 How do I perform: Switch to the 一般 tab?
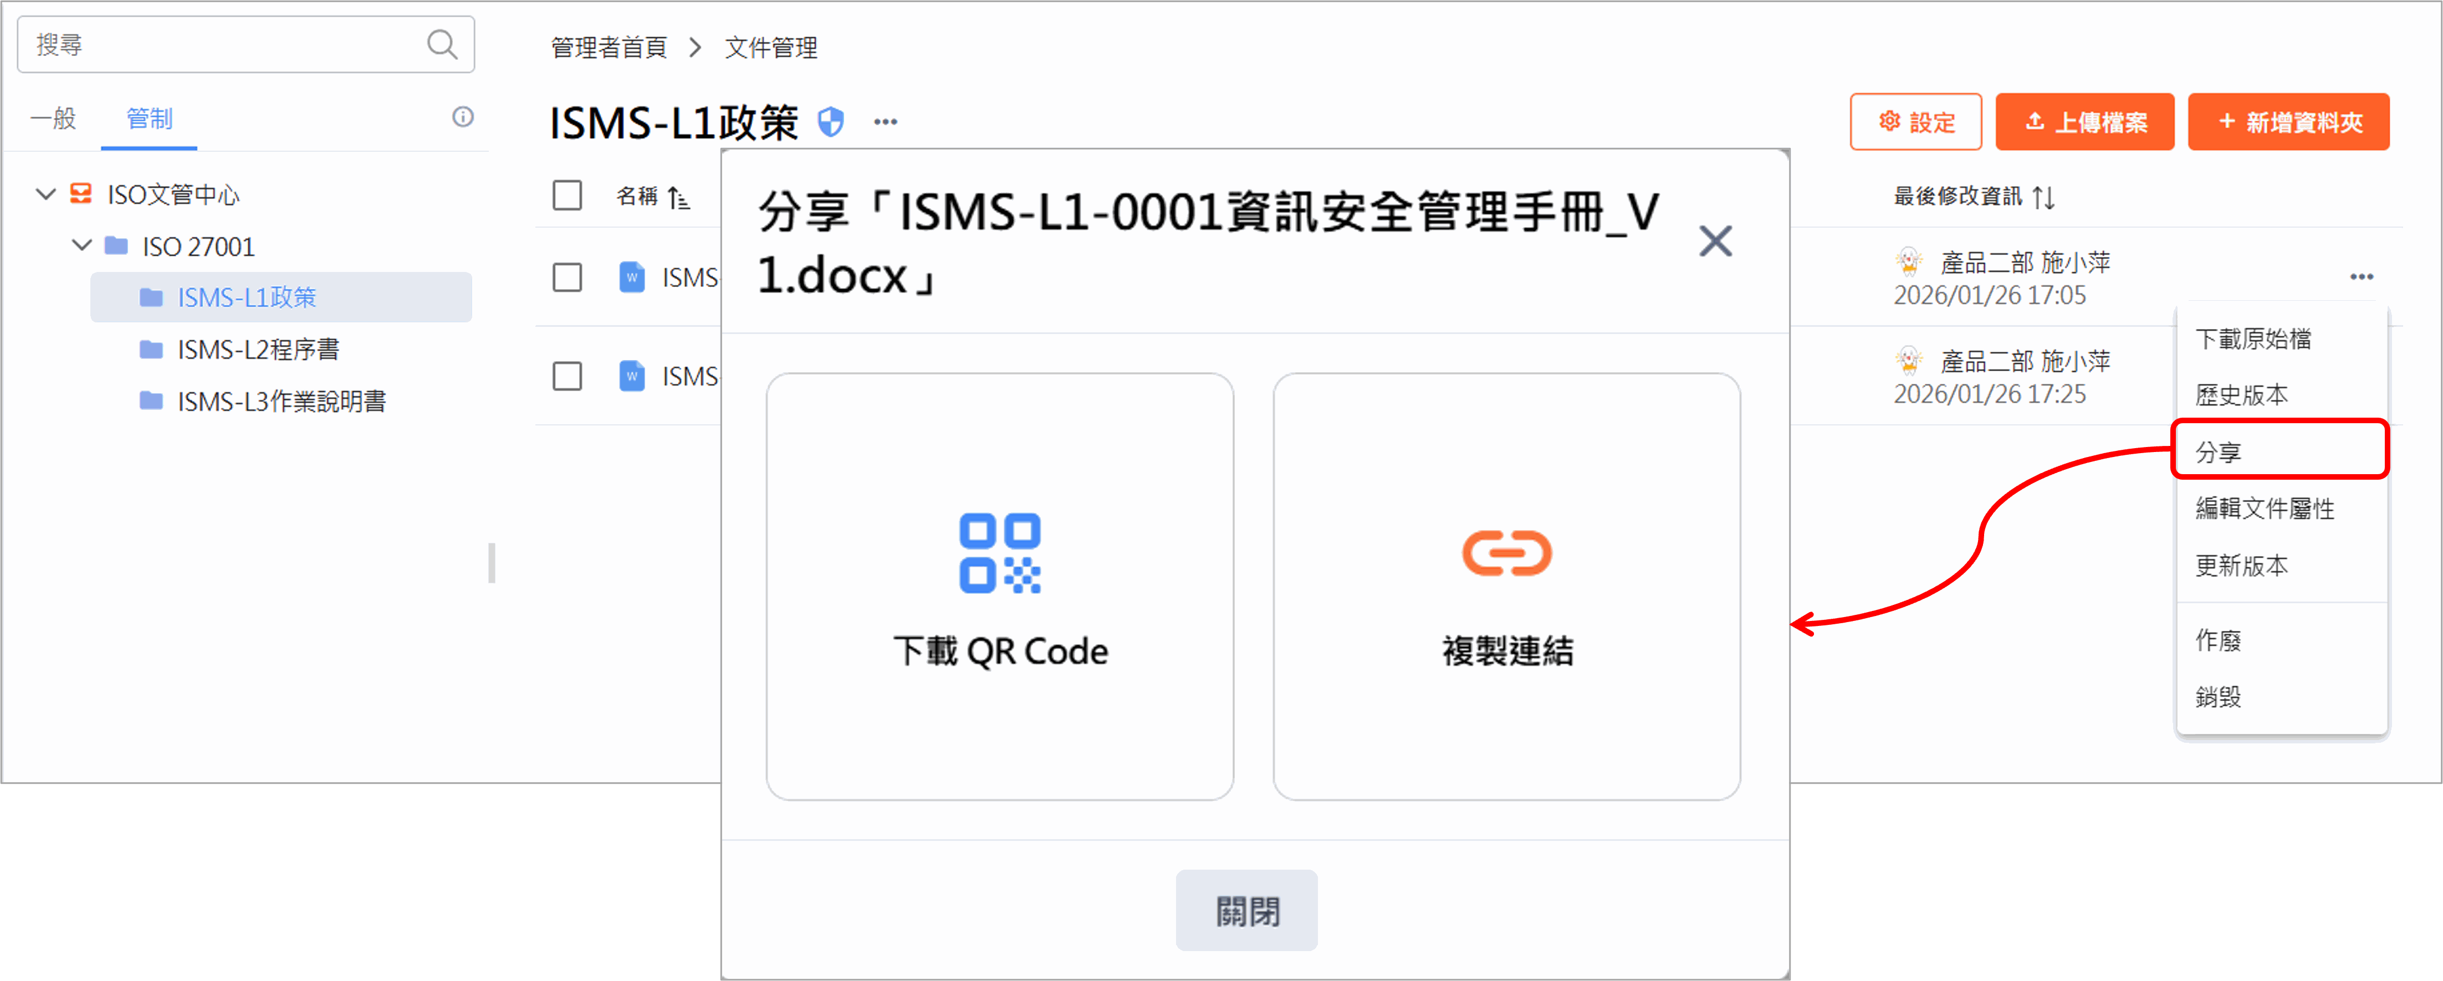pos(53,119)
